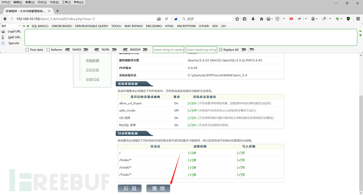
Task: Expand the LFI dropdown
Action: 224,26
